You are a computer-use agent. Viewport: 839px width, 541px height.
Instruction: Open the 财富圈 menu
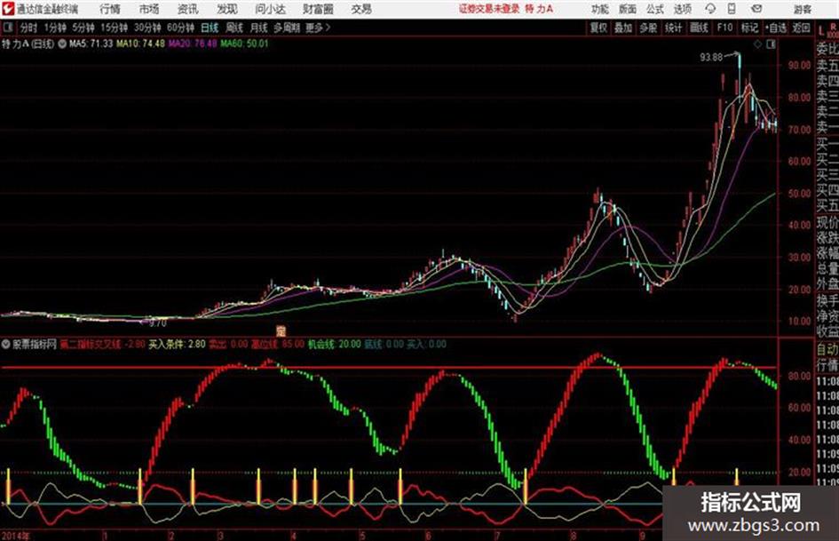point(318,9)
